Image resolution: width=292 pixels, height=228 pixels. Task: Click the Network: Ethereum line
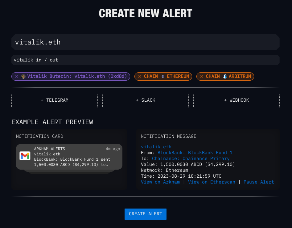164,170
